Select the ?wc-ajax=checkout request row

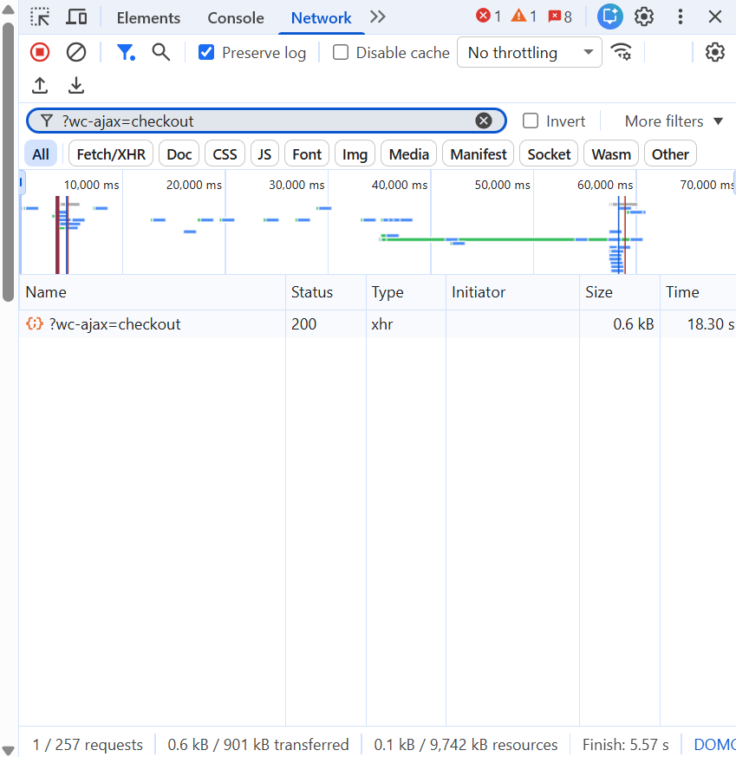point(114,324)
